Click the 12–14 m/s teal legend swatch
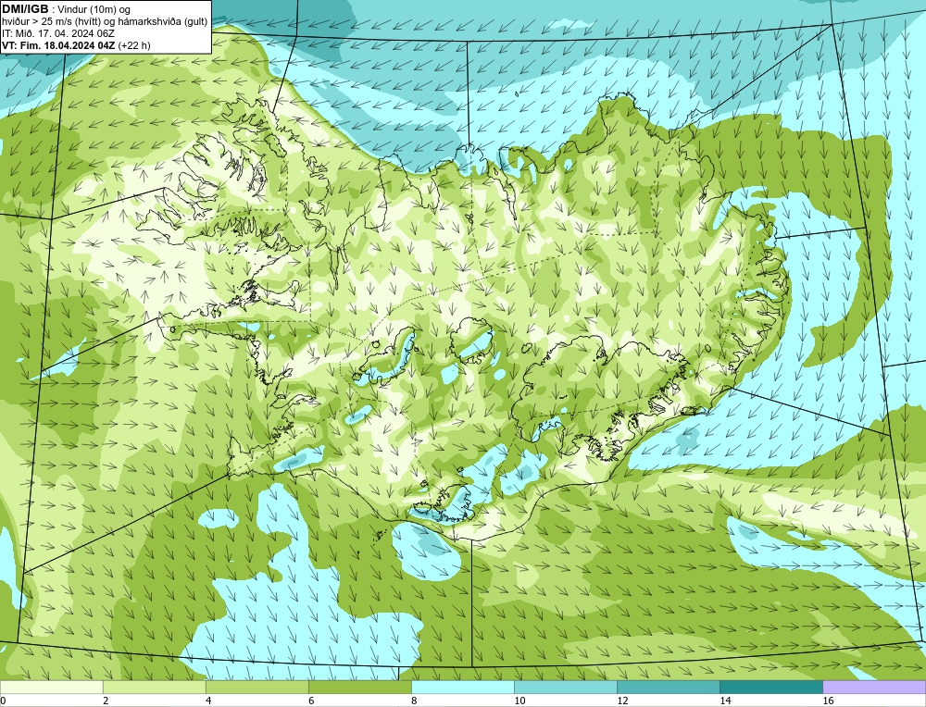Viewport: 926px width, 707px height. [x=668, y=687]
